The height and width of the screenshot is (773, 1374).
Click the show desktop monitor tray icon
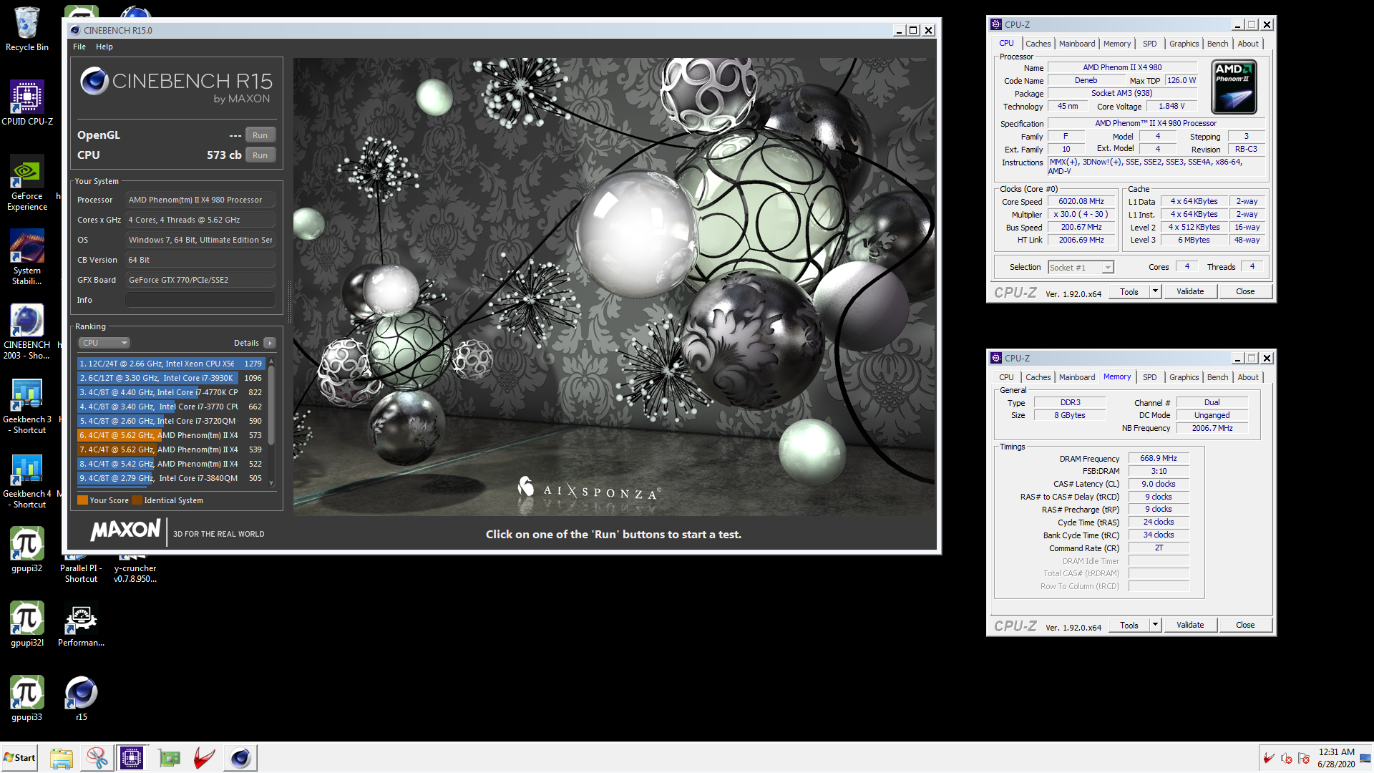(1366, 758)
